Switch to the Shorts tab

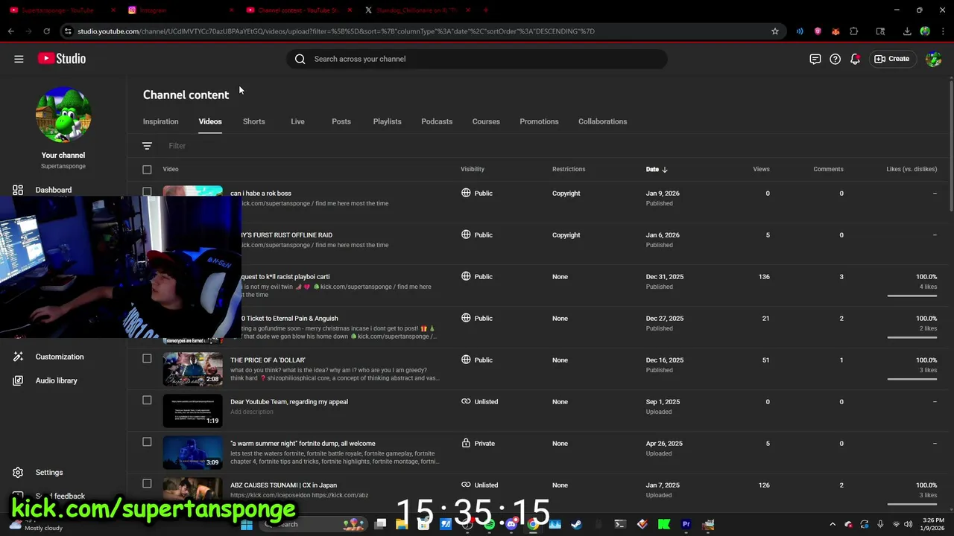[x=254, y=121]
